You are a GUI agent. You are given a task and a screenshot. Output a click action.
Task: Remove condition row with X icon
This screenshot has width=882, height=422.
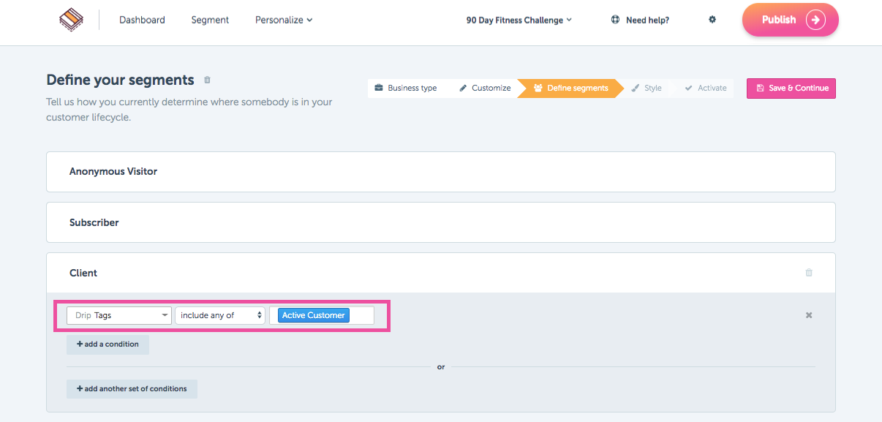pyautogui.click(x=809, y=315)
